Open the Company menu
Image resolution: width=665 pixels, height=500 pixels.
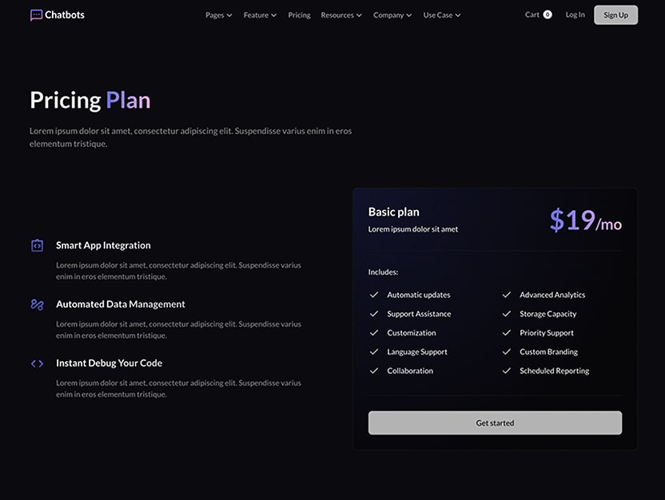[x=392, y=14]
